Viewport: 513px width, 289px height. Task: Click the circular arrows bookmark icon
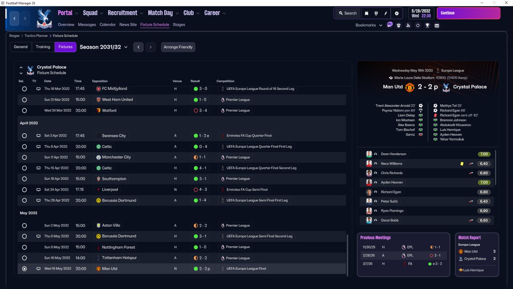click(418, 25)
